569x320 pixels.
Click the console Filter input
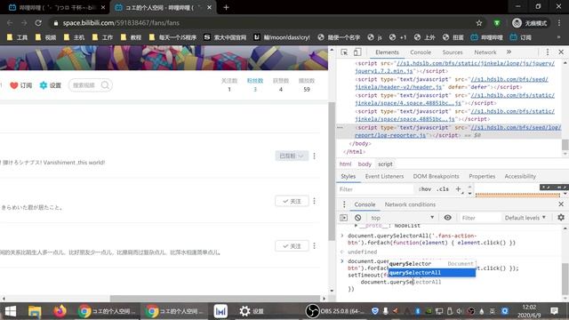pyautogui.click(x=479, y=218)
